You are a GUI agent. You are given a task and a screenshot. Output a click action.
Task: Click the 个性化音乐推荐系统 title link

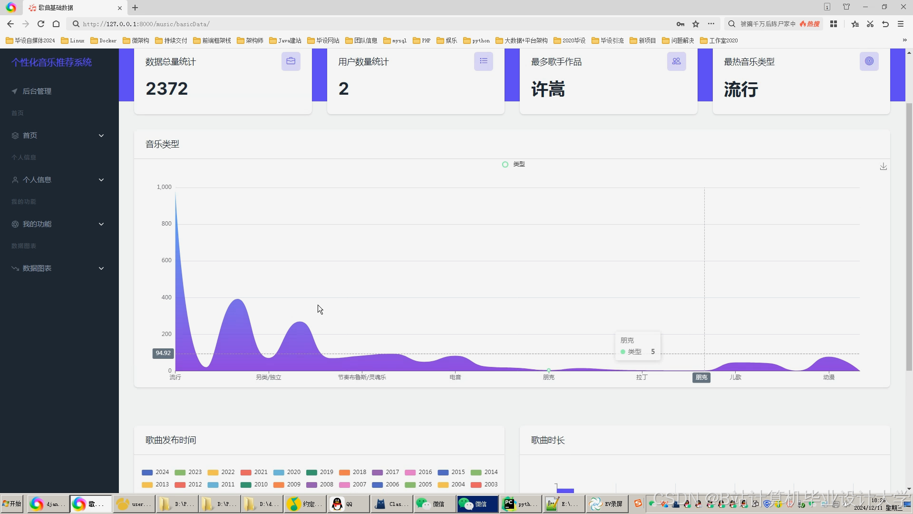point(51,62)
